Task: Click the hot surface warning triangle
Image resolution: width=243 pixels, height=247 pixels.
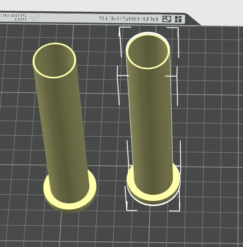Action: click(x=34, y=17)
